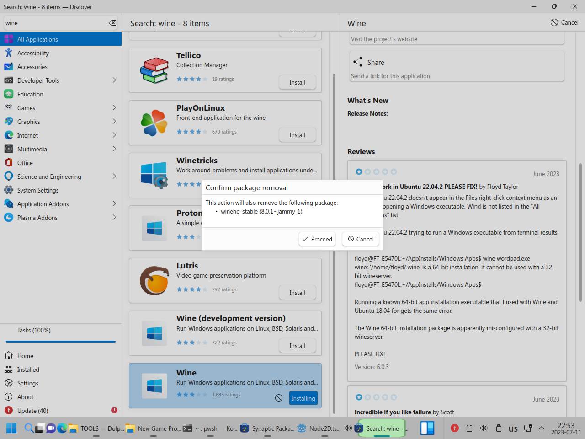This screenshot has height=439, width=585.
Task: Click the Graphics category icon
Action: (x=9, y=122)
